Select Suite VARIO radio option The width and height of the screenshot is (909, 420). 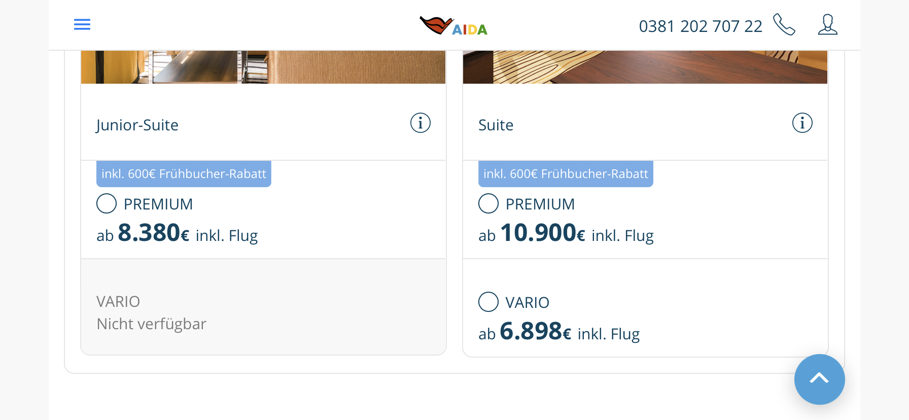click(x=488, y=302)
